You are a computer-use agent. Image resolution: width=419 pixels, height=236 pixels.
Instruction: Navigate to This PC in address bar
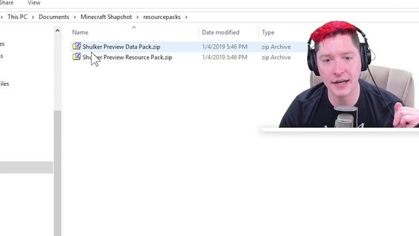18,17
